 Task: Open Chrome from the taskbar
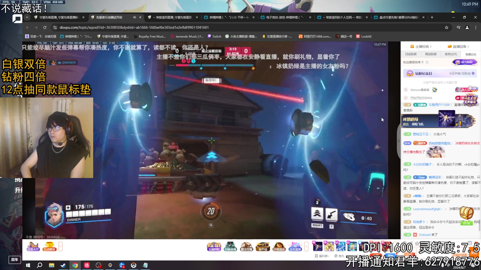tap(75, 265)
